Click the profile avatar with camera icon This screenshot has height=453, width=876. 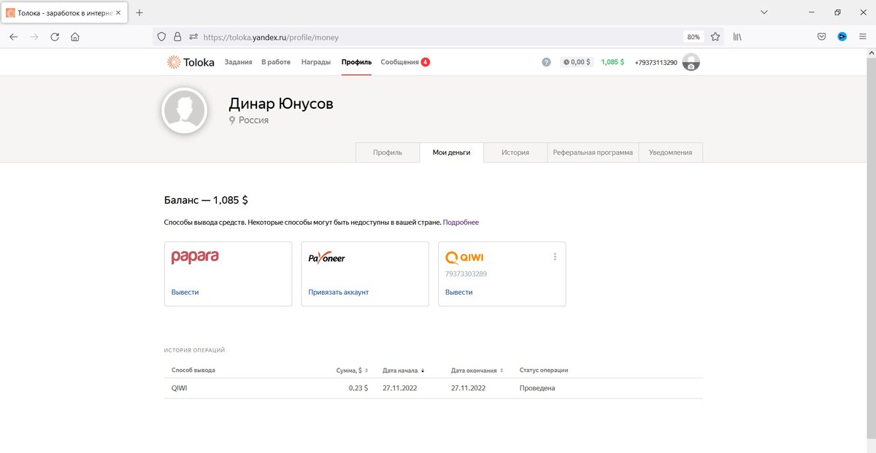689,62
